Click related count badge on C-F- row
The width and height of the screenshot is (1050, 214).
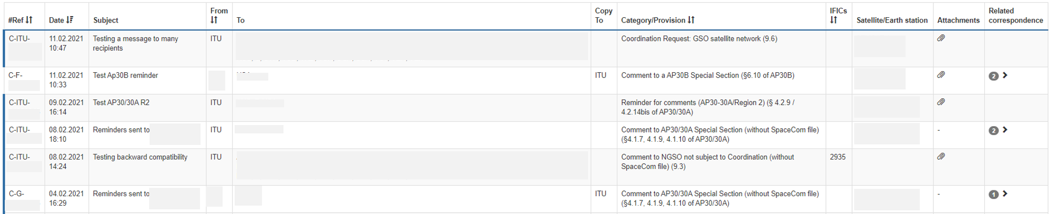coord(993,76)
